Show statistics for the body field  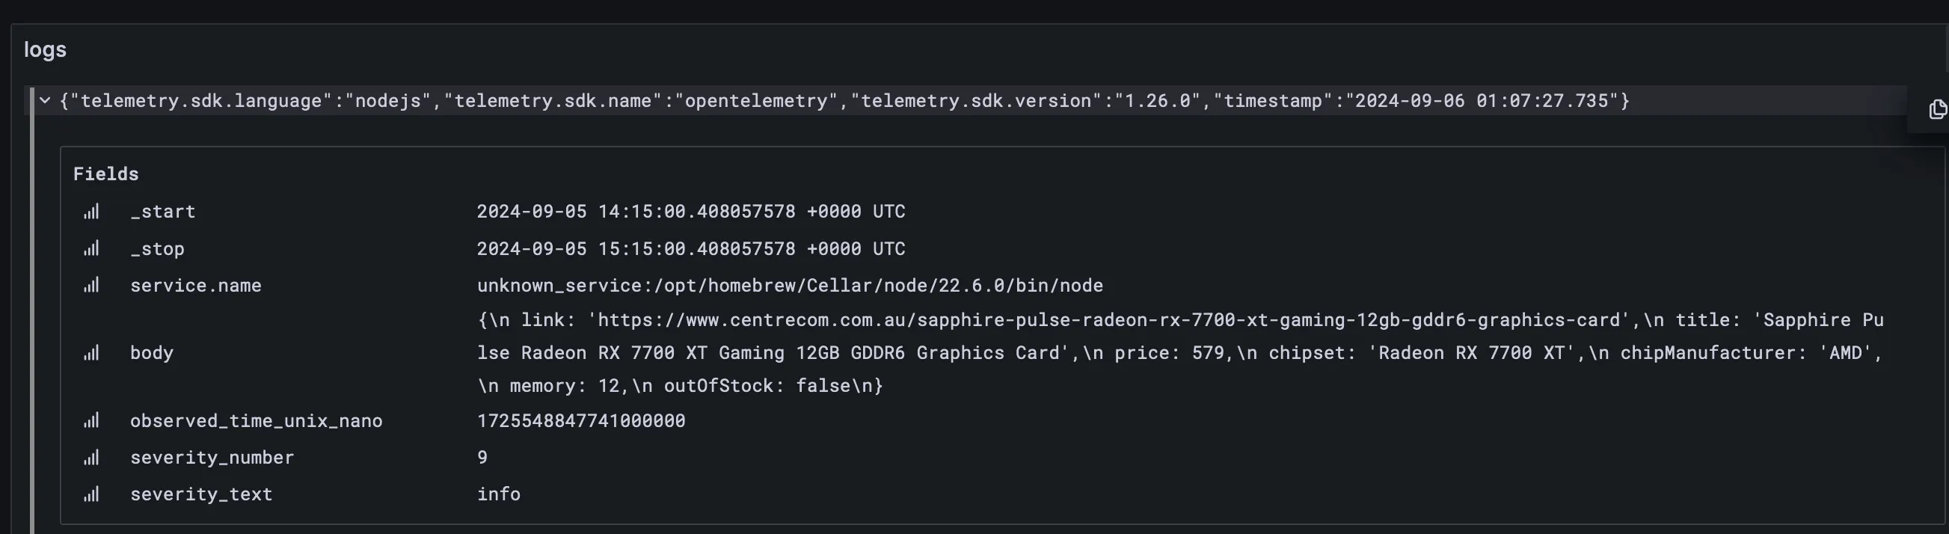coord(91,352)
